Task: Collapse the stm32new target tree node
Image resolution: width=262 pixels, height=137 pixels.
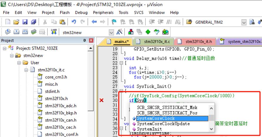Action: 12,55
